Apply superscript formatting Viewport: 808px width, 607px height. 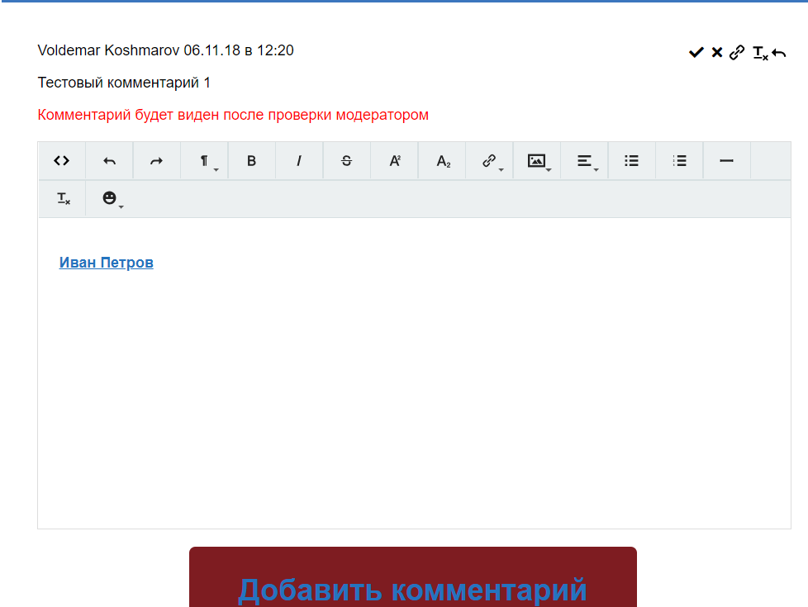click(395, 161)
